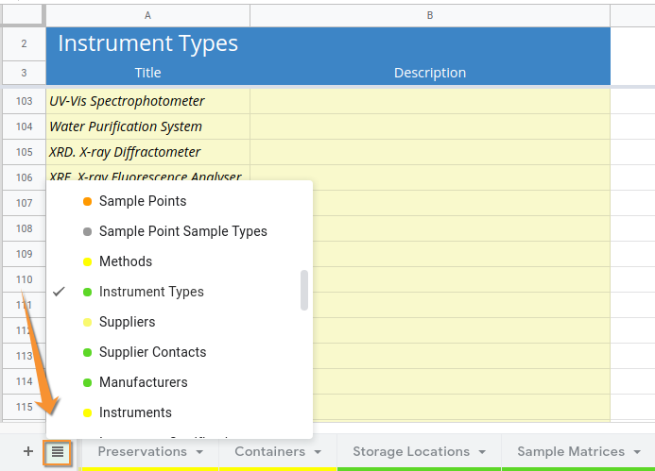Open Sample Matrices tab dropdown arrow
Image resolution: width=655 pixels, height=471 pixels.
point(638,452)
